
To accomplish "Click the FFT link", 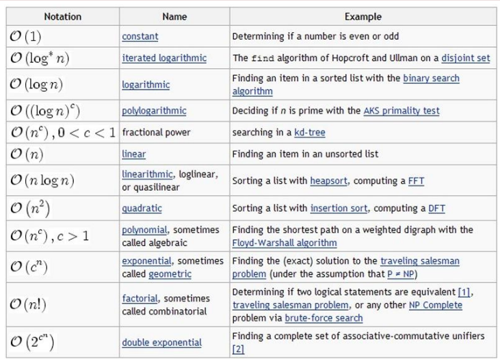I will click(x=416, y=181).
